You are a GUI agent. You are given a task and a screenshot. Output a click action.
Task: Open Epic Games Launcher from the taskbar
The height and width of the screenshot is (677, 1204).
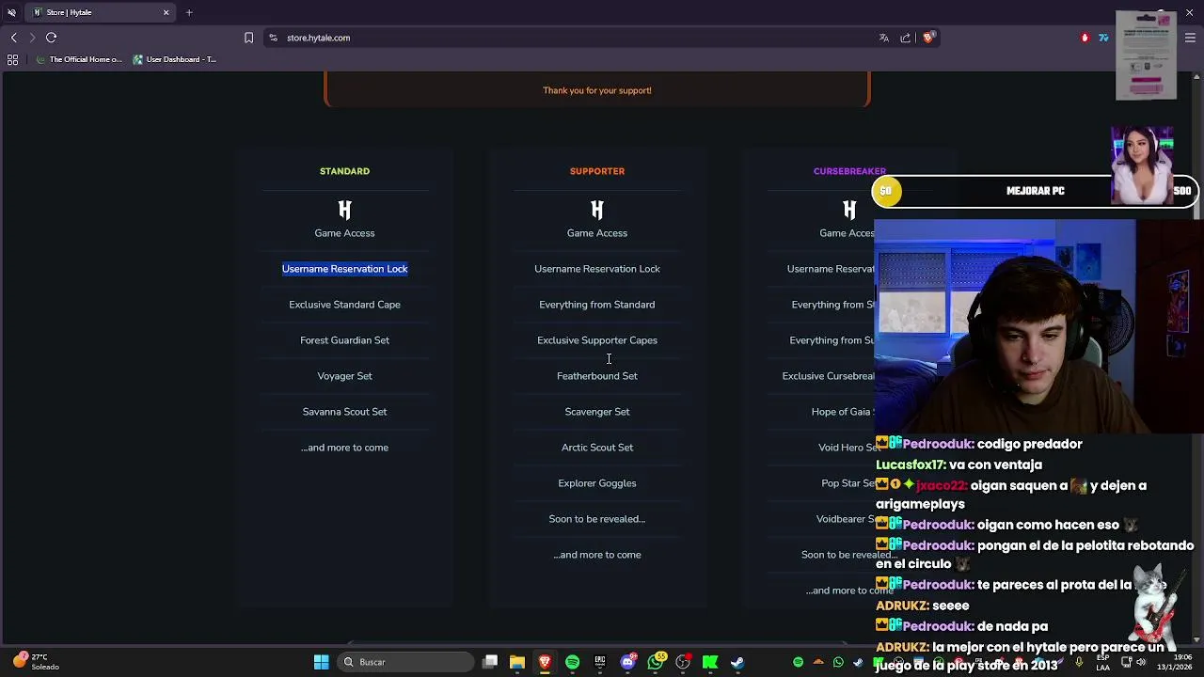coord(600,662)
